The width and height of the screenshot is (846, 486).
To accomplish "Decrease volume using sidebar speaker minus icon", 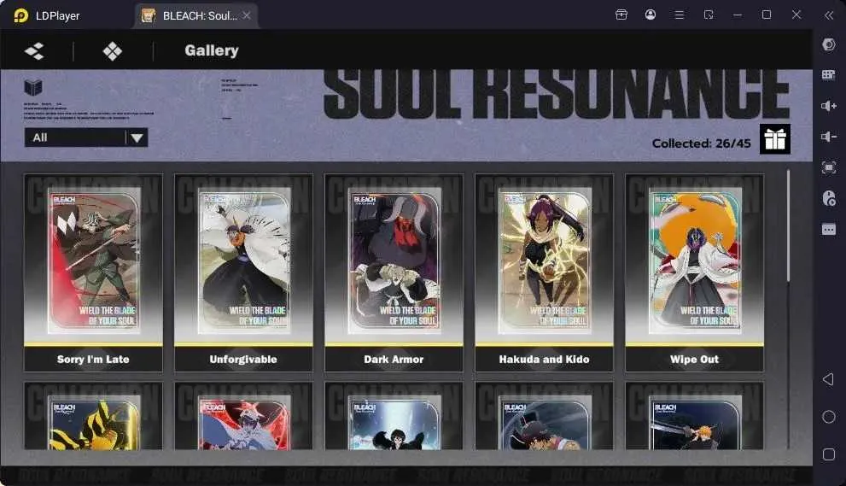I will [x=829, y=137].
